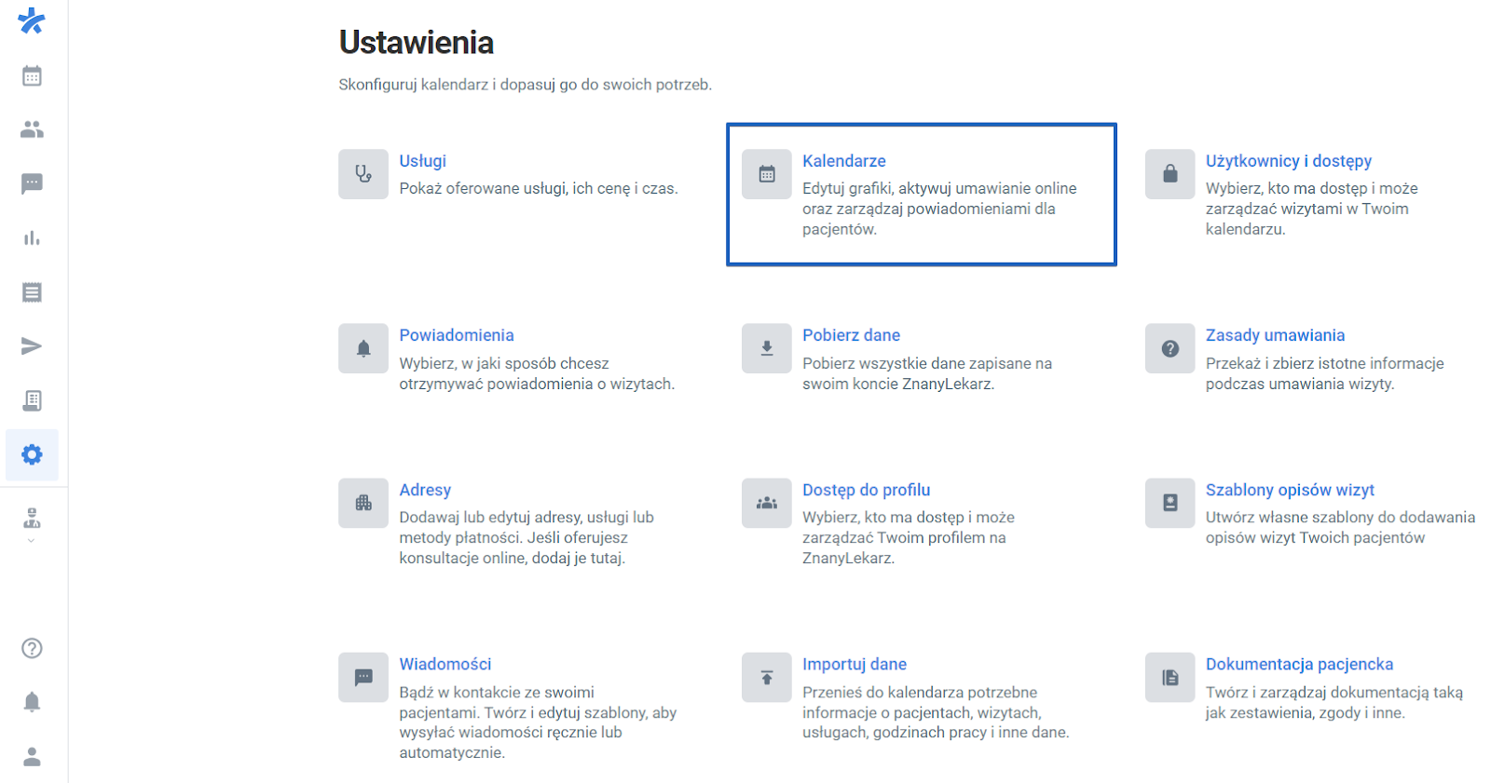Open patients list icon in sidebar
The width and height of the screenshot is (1491, 783).
[32, 129]
